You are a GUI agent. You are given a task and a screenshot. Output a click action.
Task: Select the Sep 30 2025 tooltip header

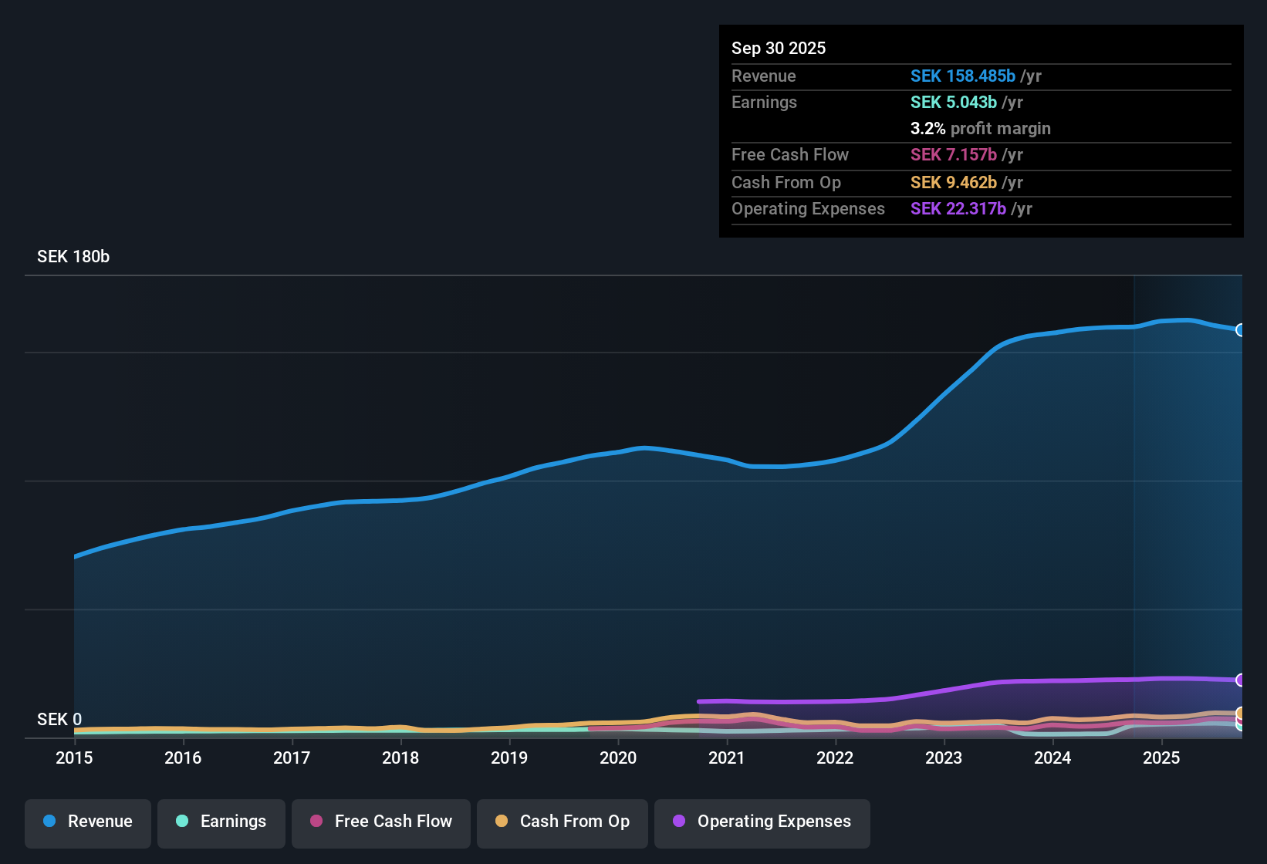[x=779, y=48]
